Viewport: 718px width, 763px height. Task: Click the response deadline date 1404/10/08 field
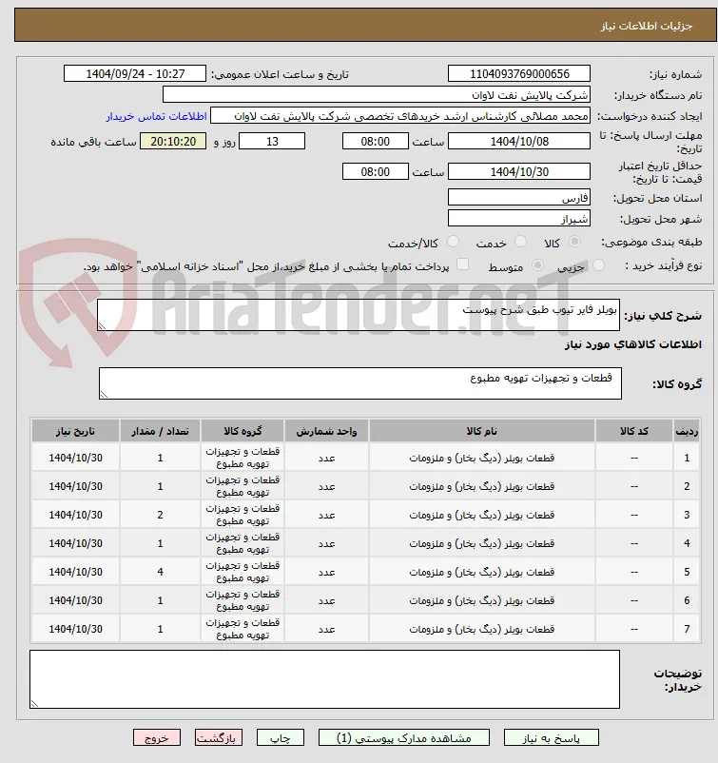point(519,141)
